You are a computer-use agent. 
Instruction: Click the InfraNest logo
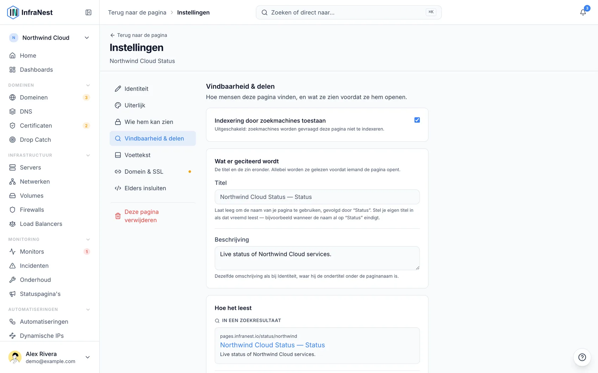coord(30,12)
